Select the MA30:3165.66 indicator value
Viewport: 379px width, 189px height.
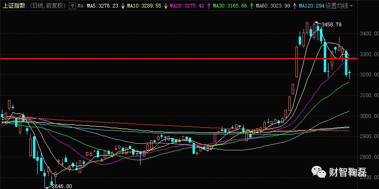[x=230, y=6]
